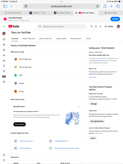Open the Gifts row

click(x=47, y=75)
